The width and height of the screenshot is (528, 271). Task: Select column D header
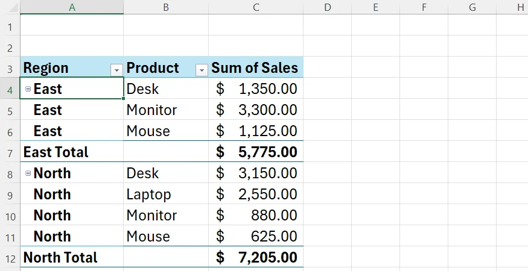327,7
